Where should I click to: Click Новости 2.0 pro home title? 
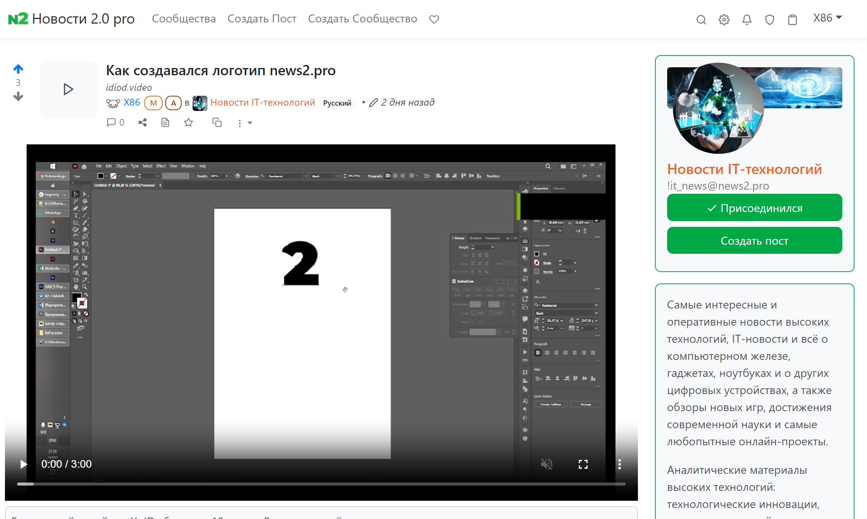tap(83, 19)
